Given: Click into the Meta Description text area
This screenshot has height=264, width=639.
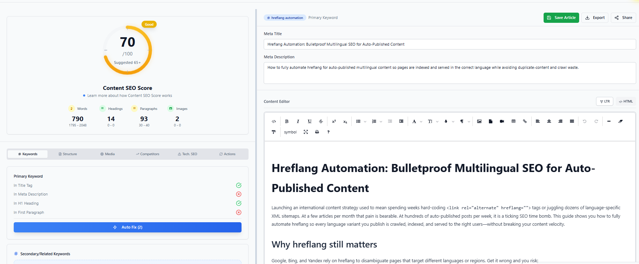Looking at the screenshot, I should 450,73.
